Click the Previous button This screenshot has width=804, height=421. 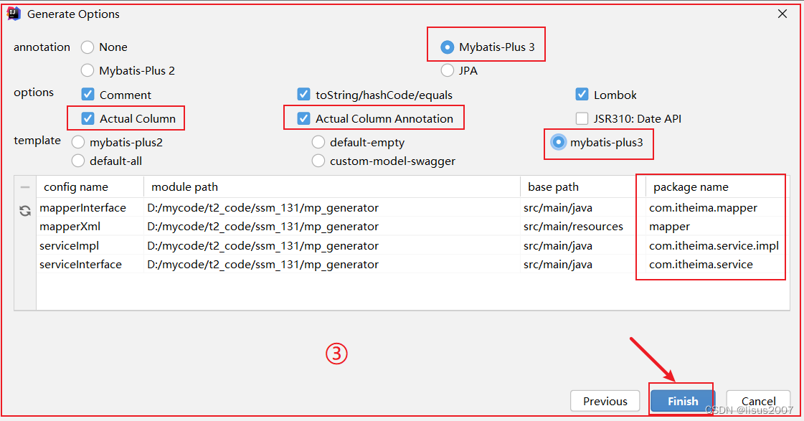tap(605, 401)
